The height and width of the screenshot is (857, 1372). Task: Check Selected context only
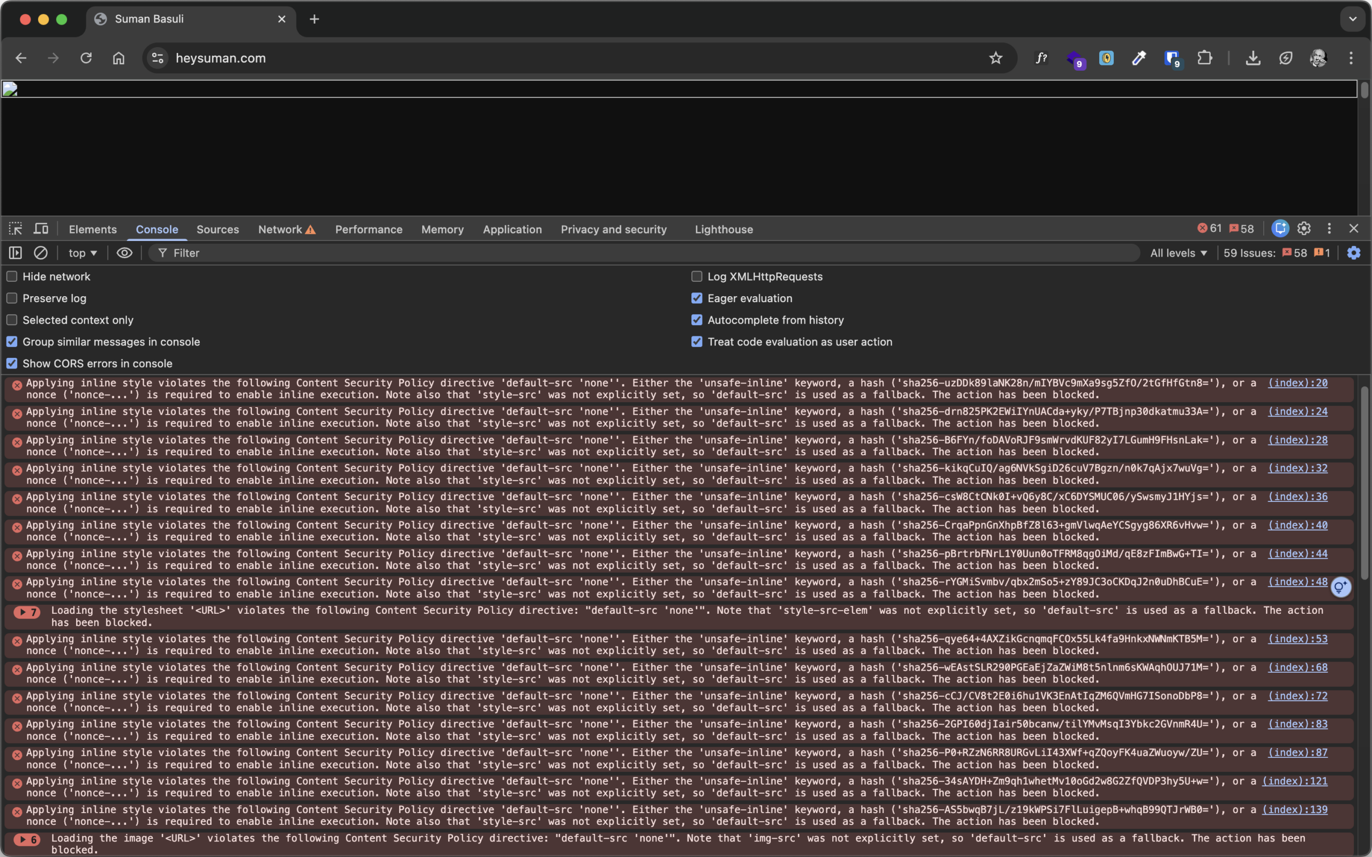(12, 320)
